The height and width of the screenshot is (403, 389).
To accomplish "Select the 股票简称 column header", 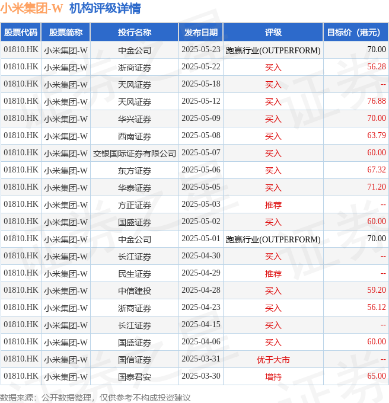I will coord(66,33).
